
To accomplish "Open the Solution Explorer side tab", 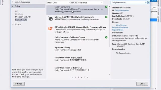I will coord(158,15).
